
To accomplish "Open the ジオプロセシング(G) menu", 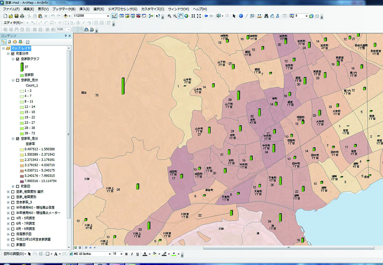I will coord(123,9).
